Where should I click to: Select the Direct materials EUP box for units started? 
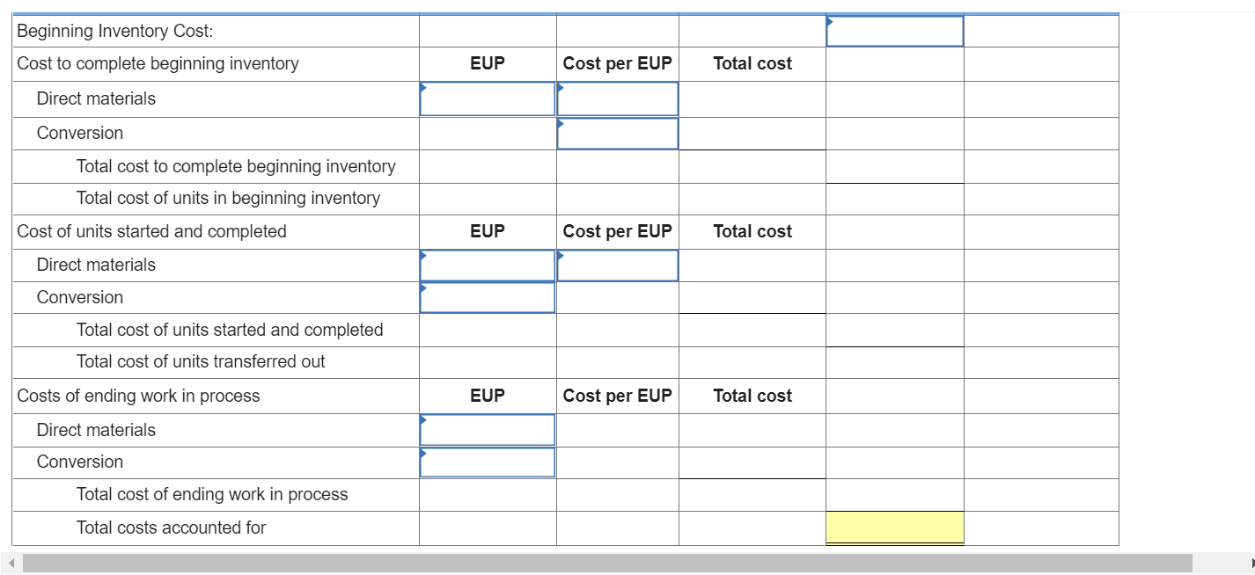point(488,265)
